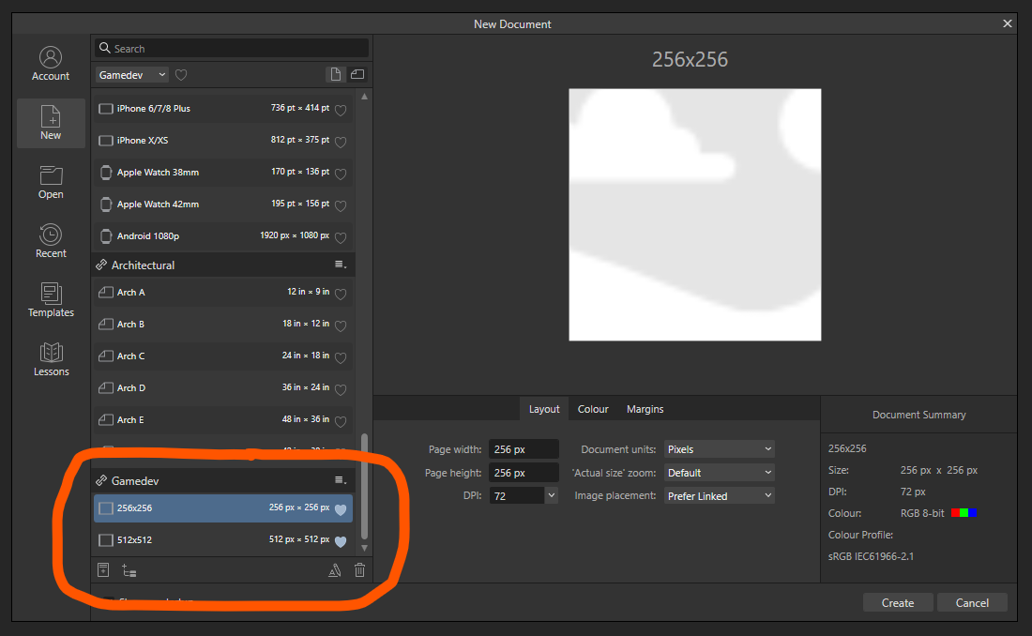The width and height of the screenshot is (1032, 636).
Task: Unfavorite the 512x512 preset
Action: pyautogui.click(x=340, y=540)
